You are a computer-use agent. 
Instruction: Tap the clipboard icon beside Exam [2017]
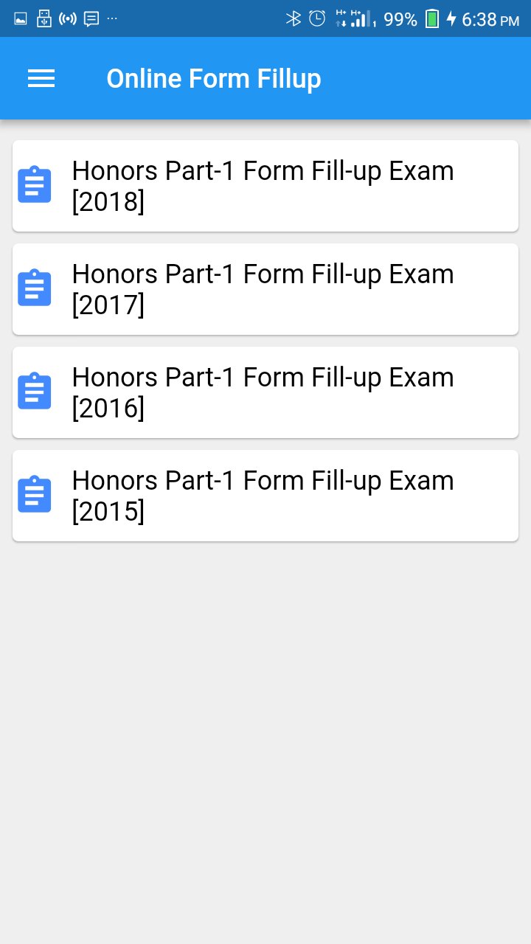point(35,288)
